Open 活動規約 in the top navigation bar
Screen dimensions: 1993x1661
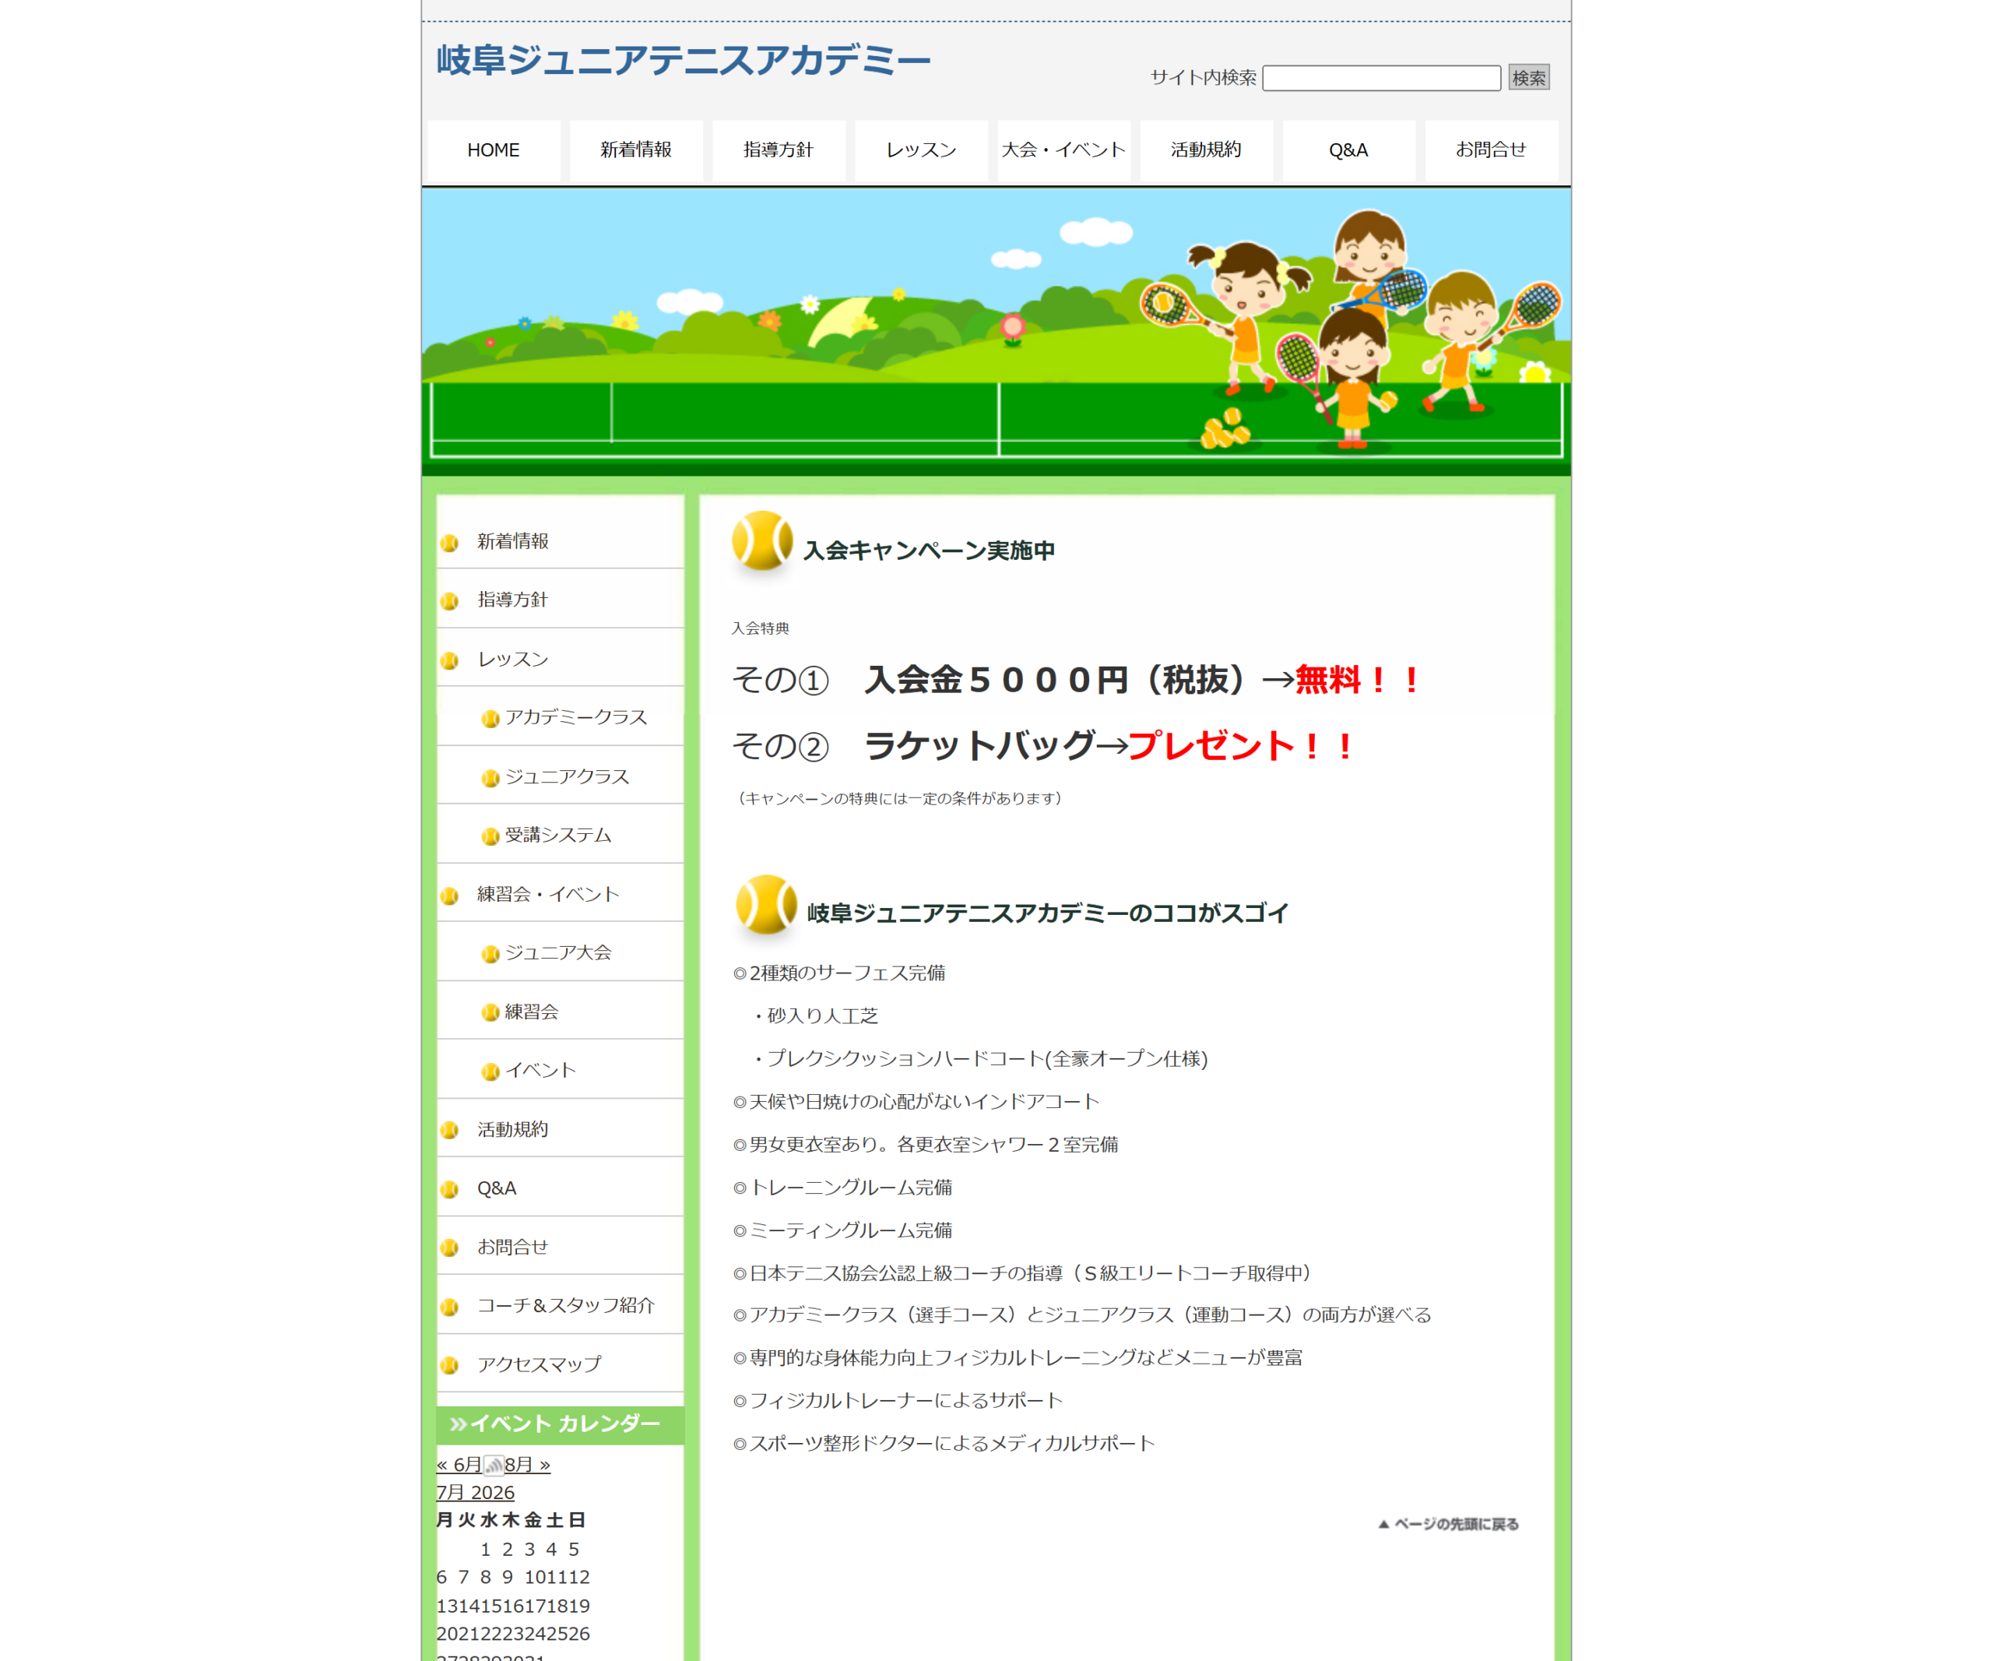(x=1205, y=150)
